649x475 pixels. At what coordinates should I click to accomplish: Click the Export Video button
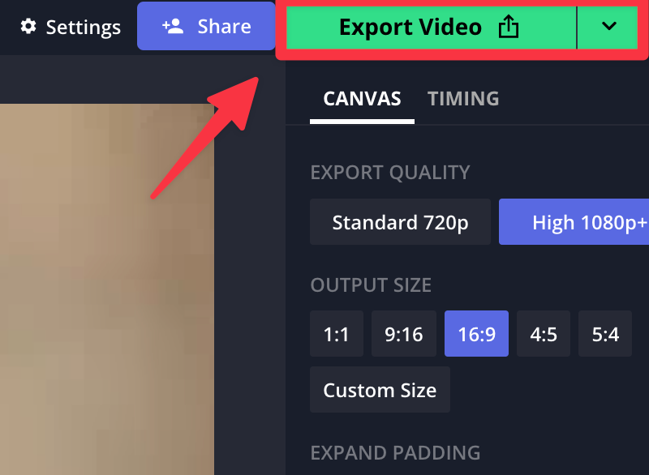[x=431, y=28]
